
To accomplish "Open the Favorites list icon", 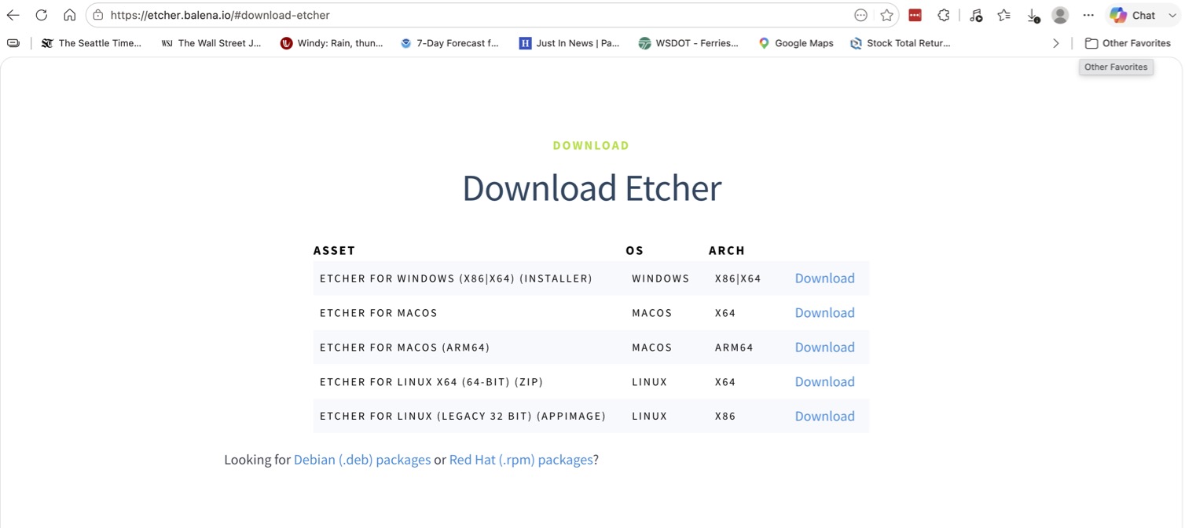I will (x=1004, y=15).
